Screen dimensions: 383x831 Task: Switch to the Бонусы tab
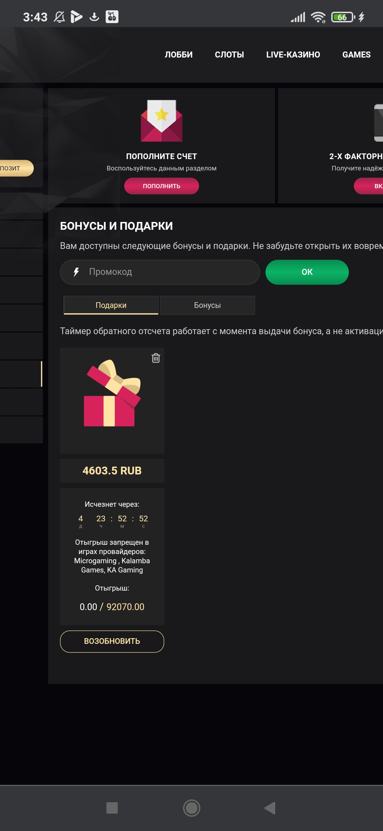(x=207, y=305)
